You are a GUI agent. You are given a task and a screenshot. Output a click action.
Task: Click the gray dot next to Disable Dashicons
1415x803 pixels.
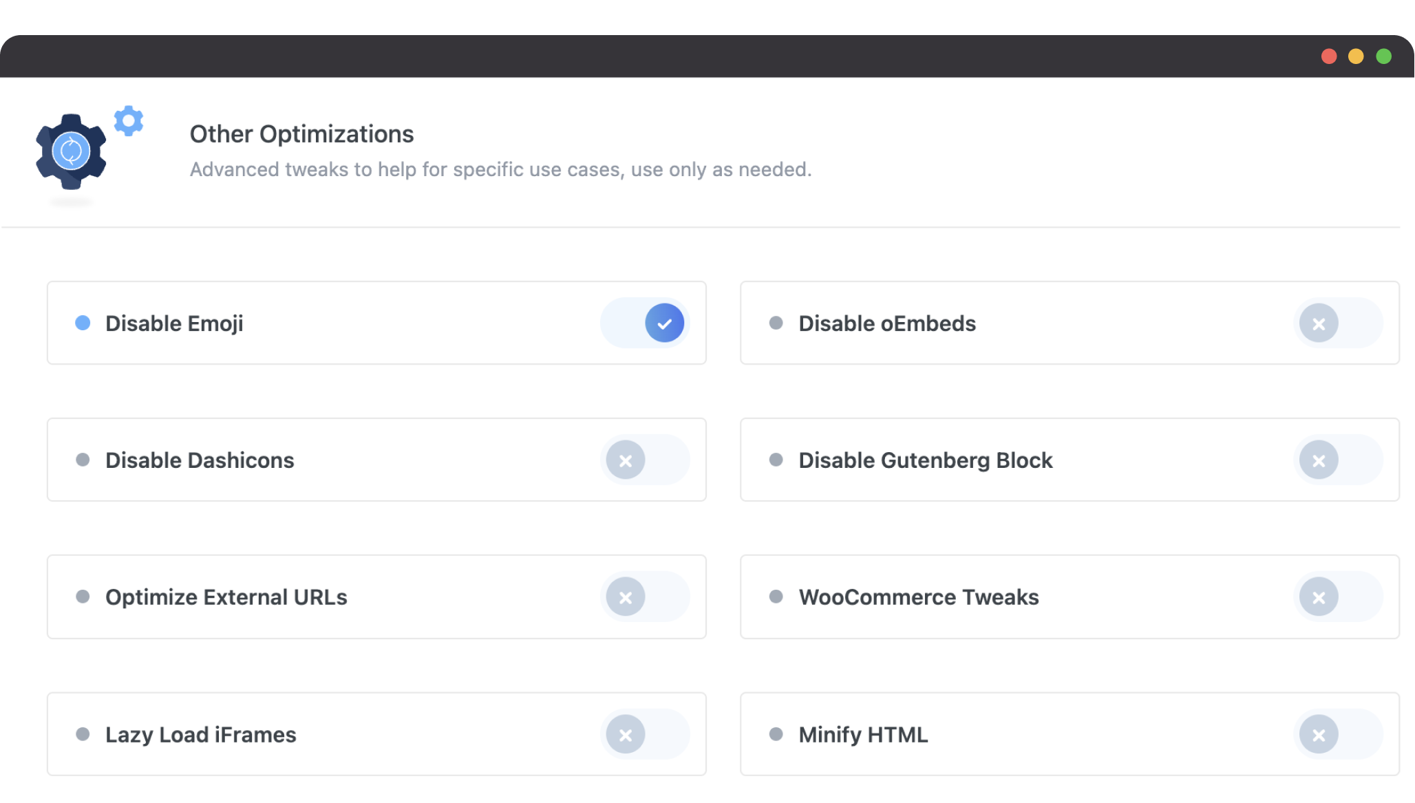(x=83, y=460)
